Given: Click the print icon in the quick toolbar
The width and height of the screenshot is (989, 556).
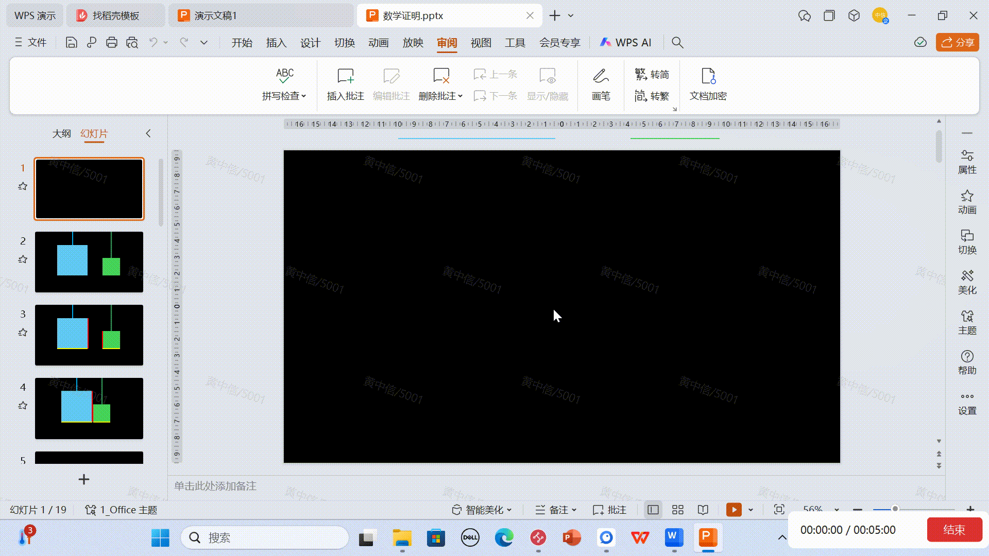Looking at the screenshot, I should [x=111, y=43].
